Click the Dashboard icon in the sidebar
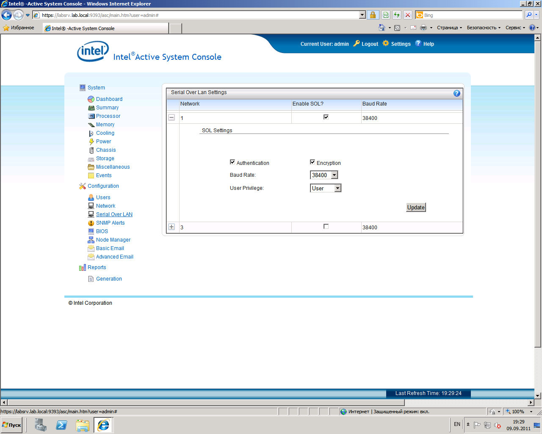Viewport: 542px width, 434px height. (x=91, y=99)
